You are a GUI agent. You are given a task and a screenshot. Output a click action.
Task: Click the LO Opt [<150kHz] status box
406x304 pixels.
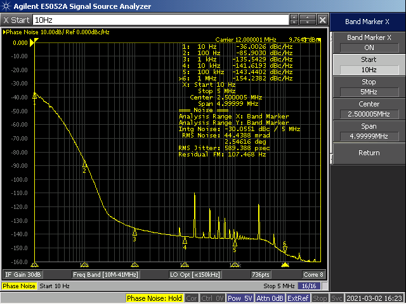pyautogui.click(x=195, y=275)
